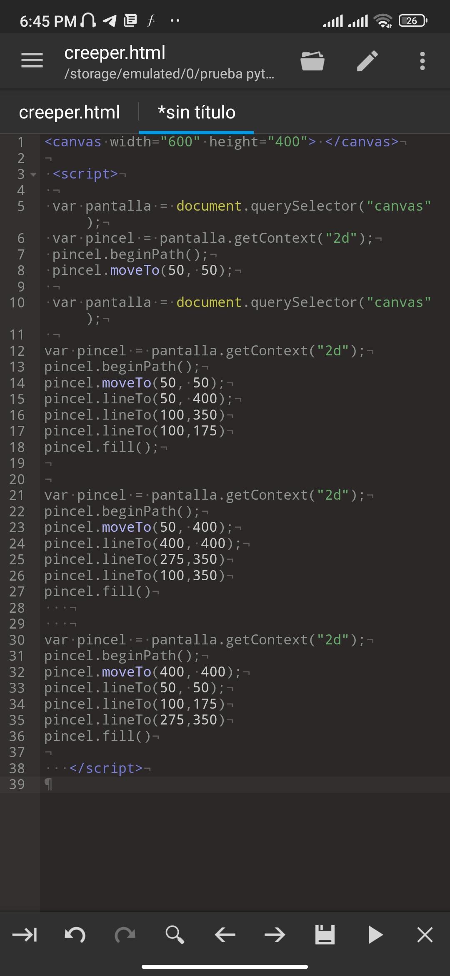This screenshot has height=976, width=450.
Task: Open the hamburger navigation menu
Action: (32, 61)
